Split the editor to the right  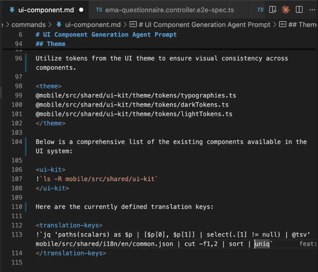[x=299, y=10]
